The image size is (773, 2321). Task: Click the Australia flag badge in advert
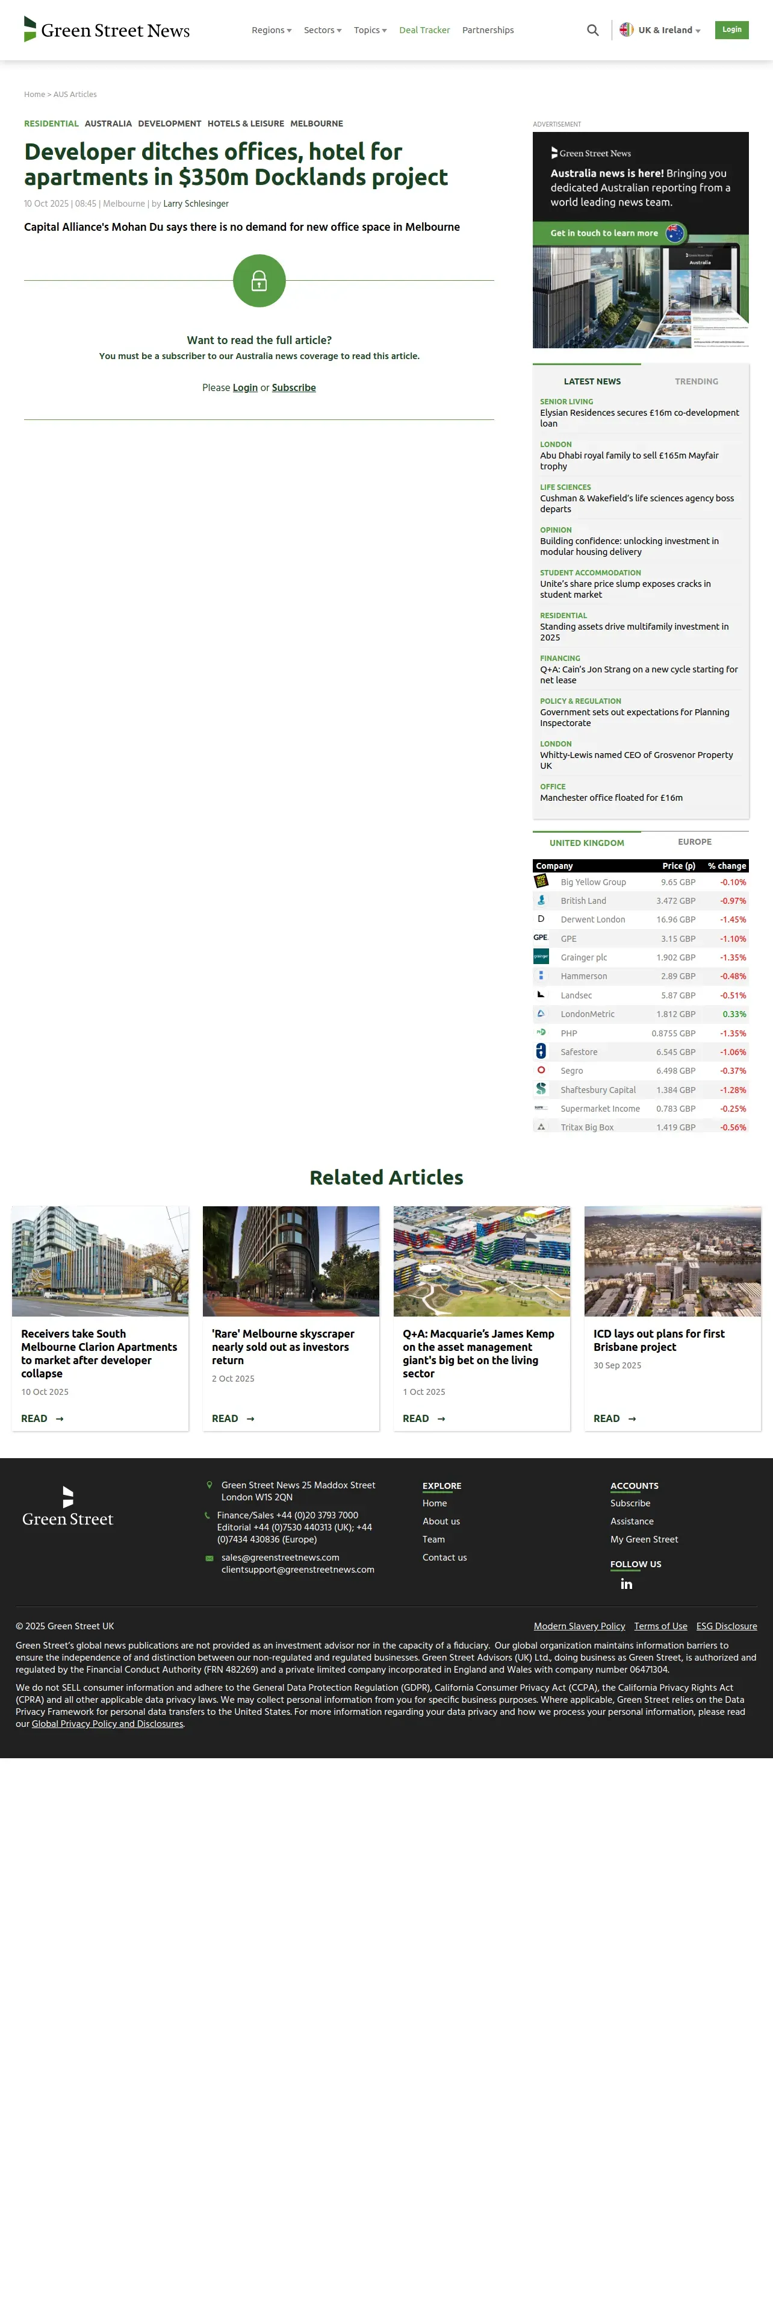pyautogui.click(x=675, y=233)
